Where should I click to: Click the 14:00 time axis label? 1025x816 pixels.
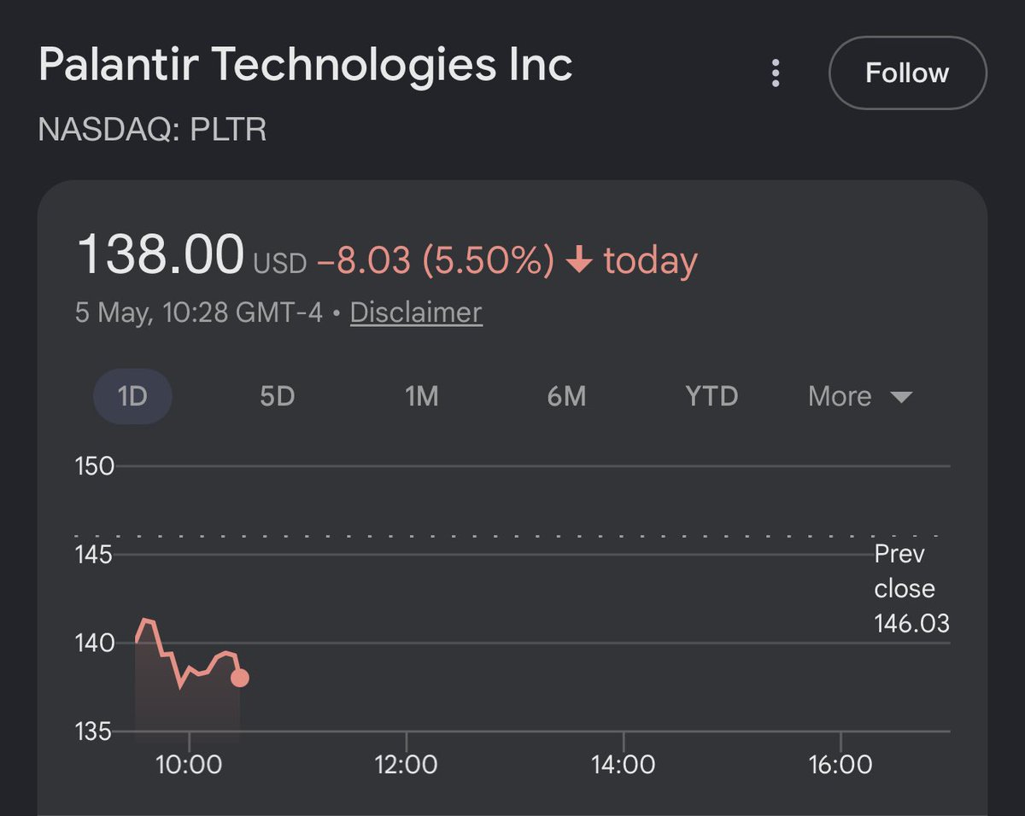pos(624,763)
